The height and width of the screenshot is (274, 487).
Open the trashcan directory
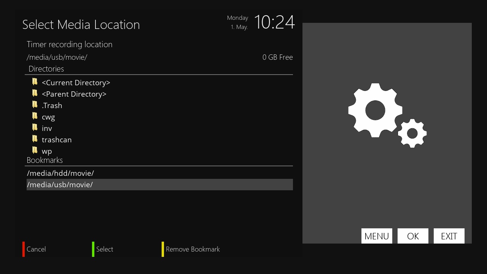pos(56,140)
